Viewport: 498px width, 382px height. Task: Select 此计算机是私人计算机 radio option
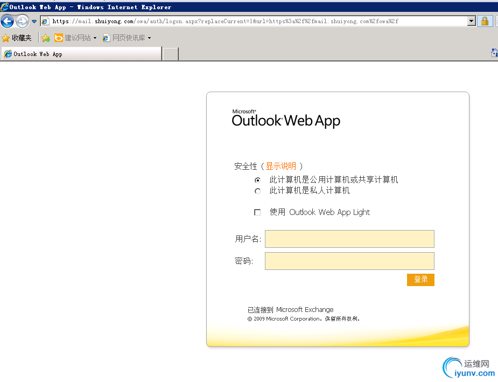257,191
